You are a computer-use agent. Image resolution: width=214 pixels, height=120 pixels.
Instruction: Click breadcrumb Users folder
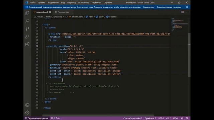41,17
